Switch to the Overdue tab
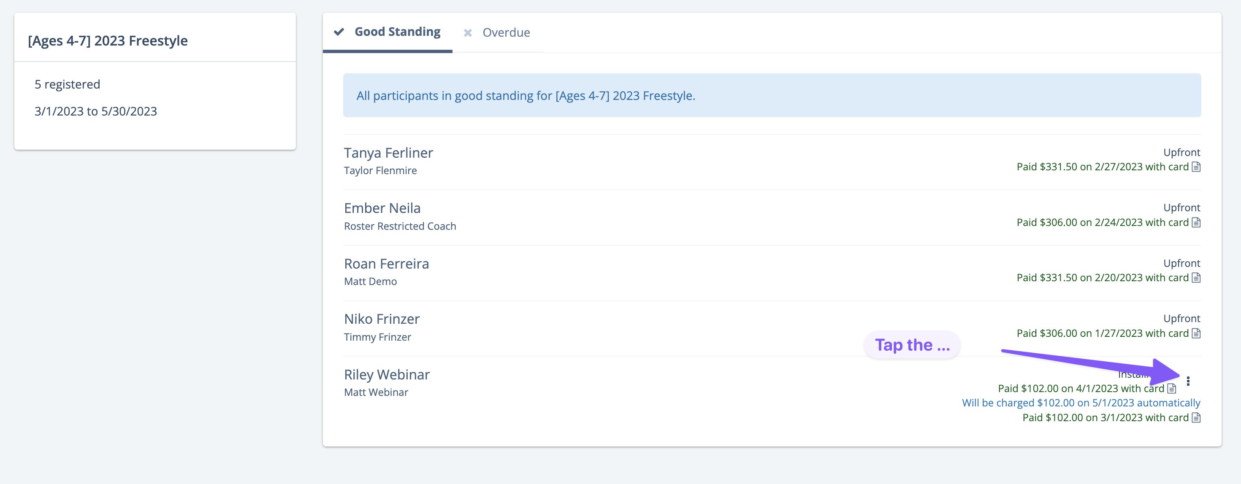1241x484 pixels. coord(497,33)
